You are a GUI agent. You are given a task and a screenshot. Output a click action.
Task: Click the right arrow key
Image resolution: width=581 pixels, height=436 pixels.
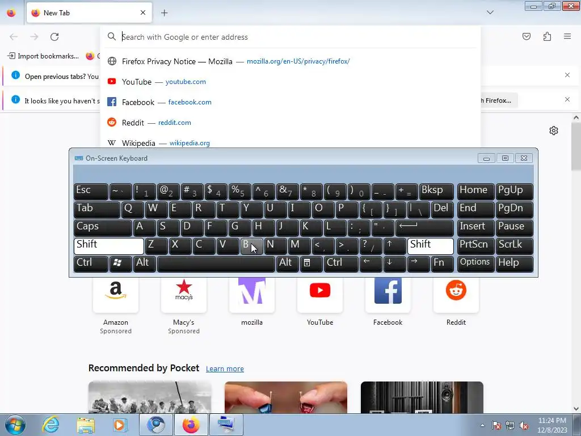click(418, 264)
